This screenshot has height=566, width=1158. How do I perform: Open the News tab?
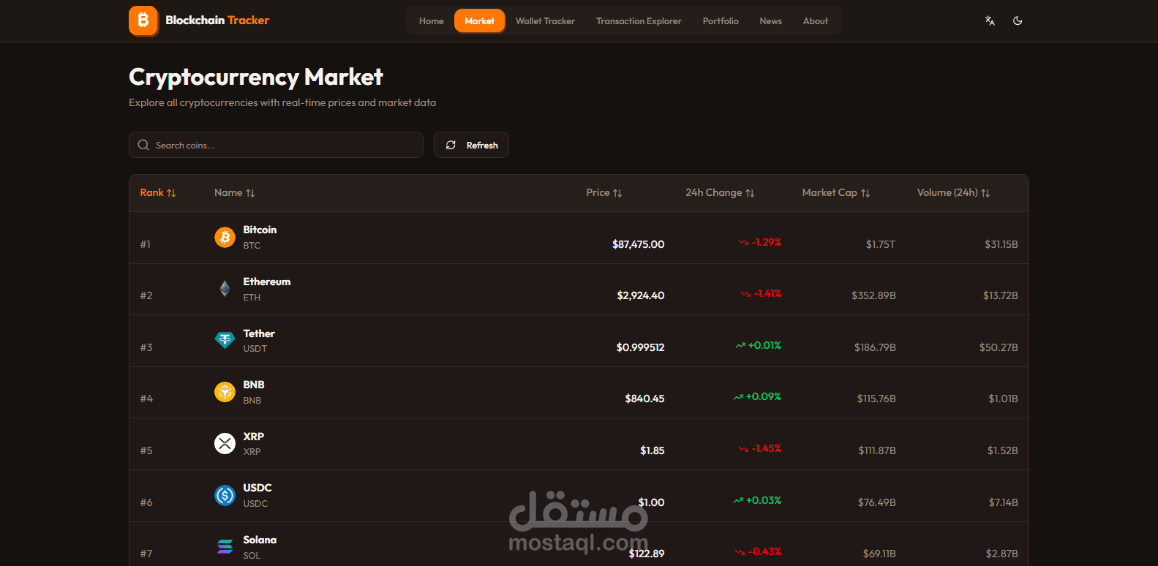coord(770,20)
